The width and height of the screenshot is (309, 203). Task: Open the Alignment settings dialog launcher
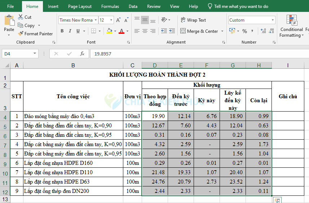pyautogui.click(x=224, y=42)
